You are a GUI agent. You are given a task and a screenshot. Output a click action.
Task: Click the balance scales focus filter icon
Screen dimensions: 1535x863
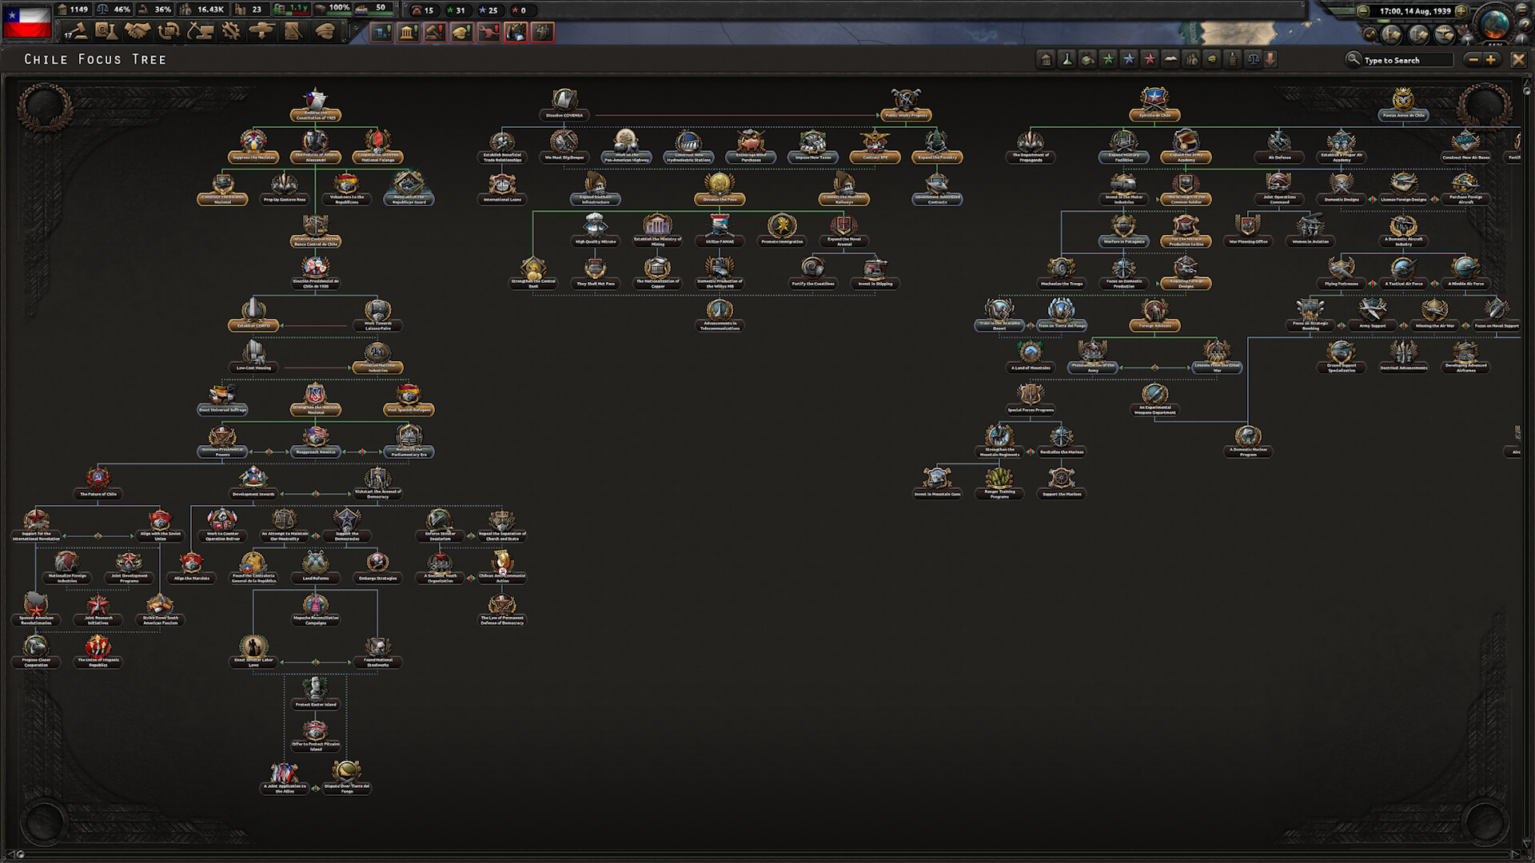(x=1253, y=59)
